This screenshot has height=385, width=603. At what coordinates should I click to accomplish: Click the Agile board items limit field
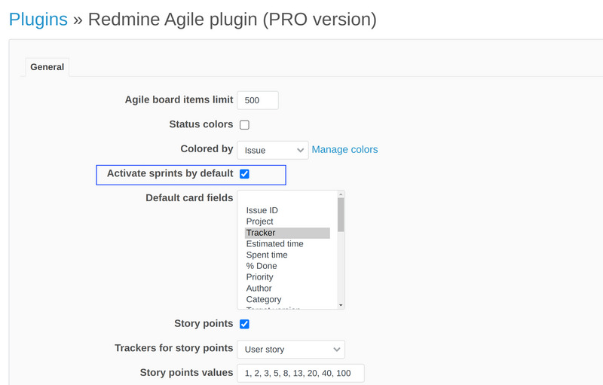point(258,100)
